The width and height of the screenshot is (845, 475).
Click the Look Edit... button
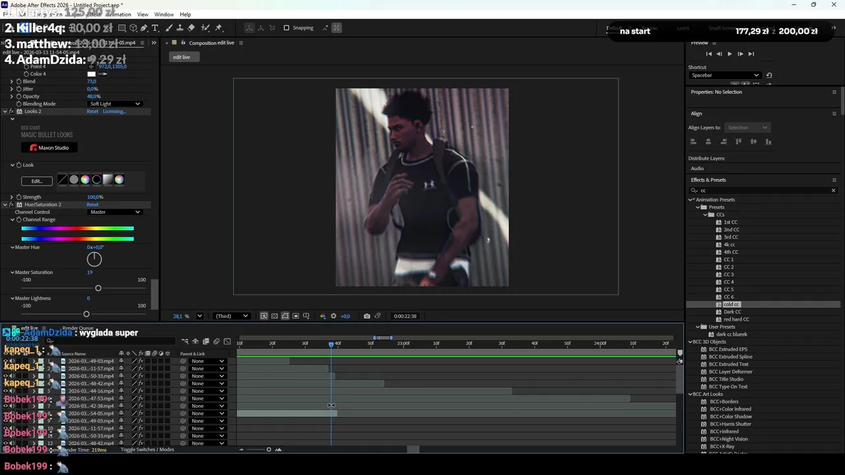pos(37,181)
